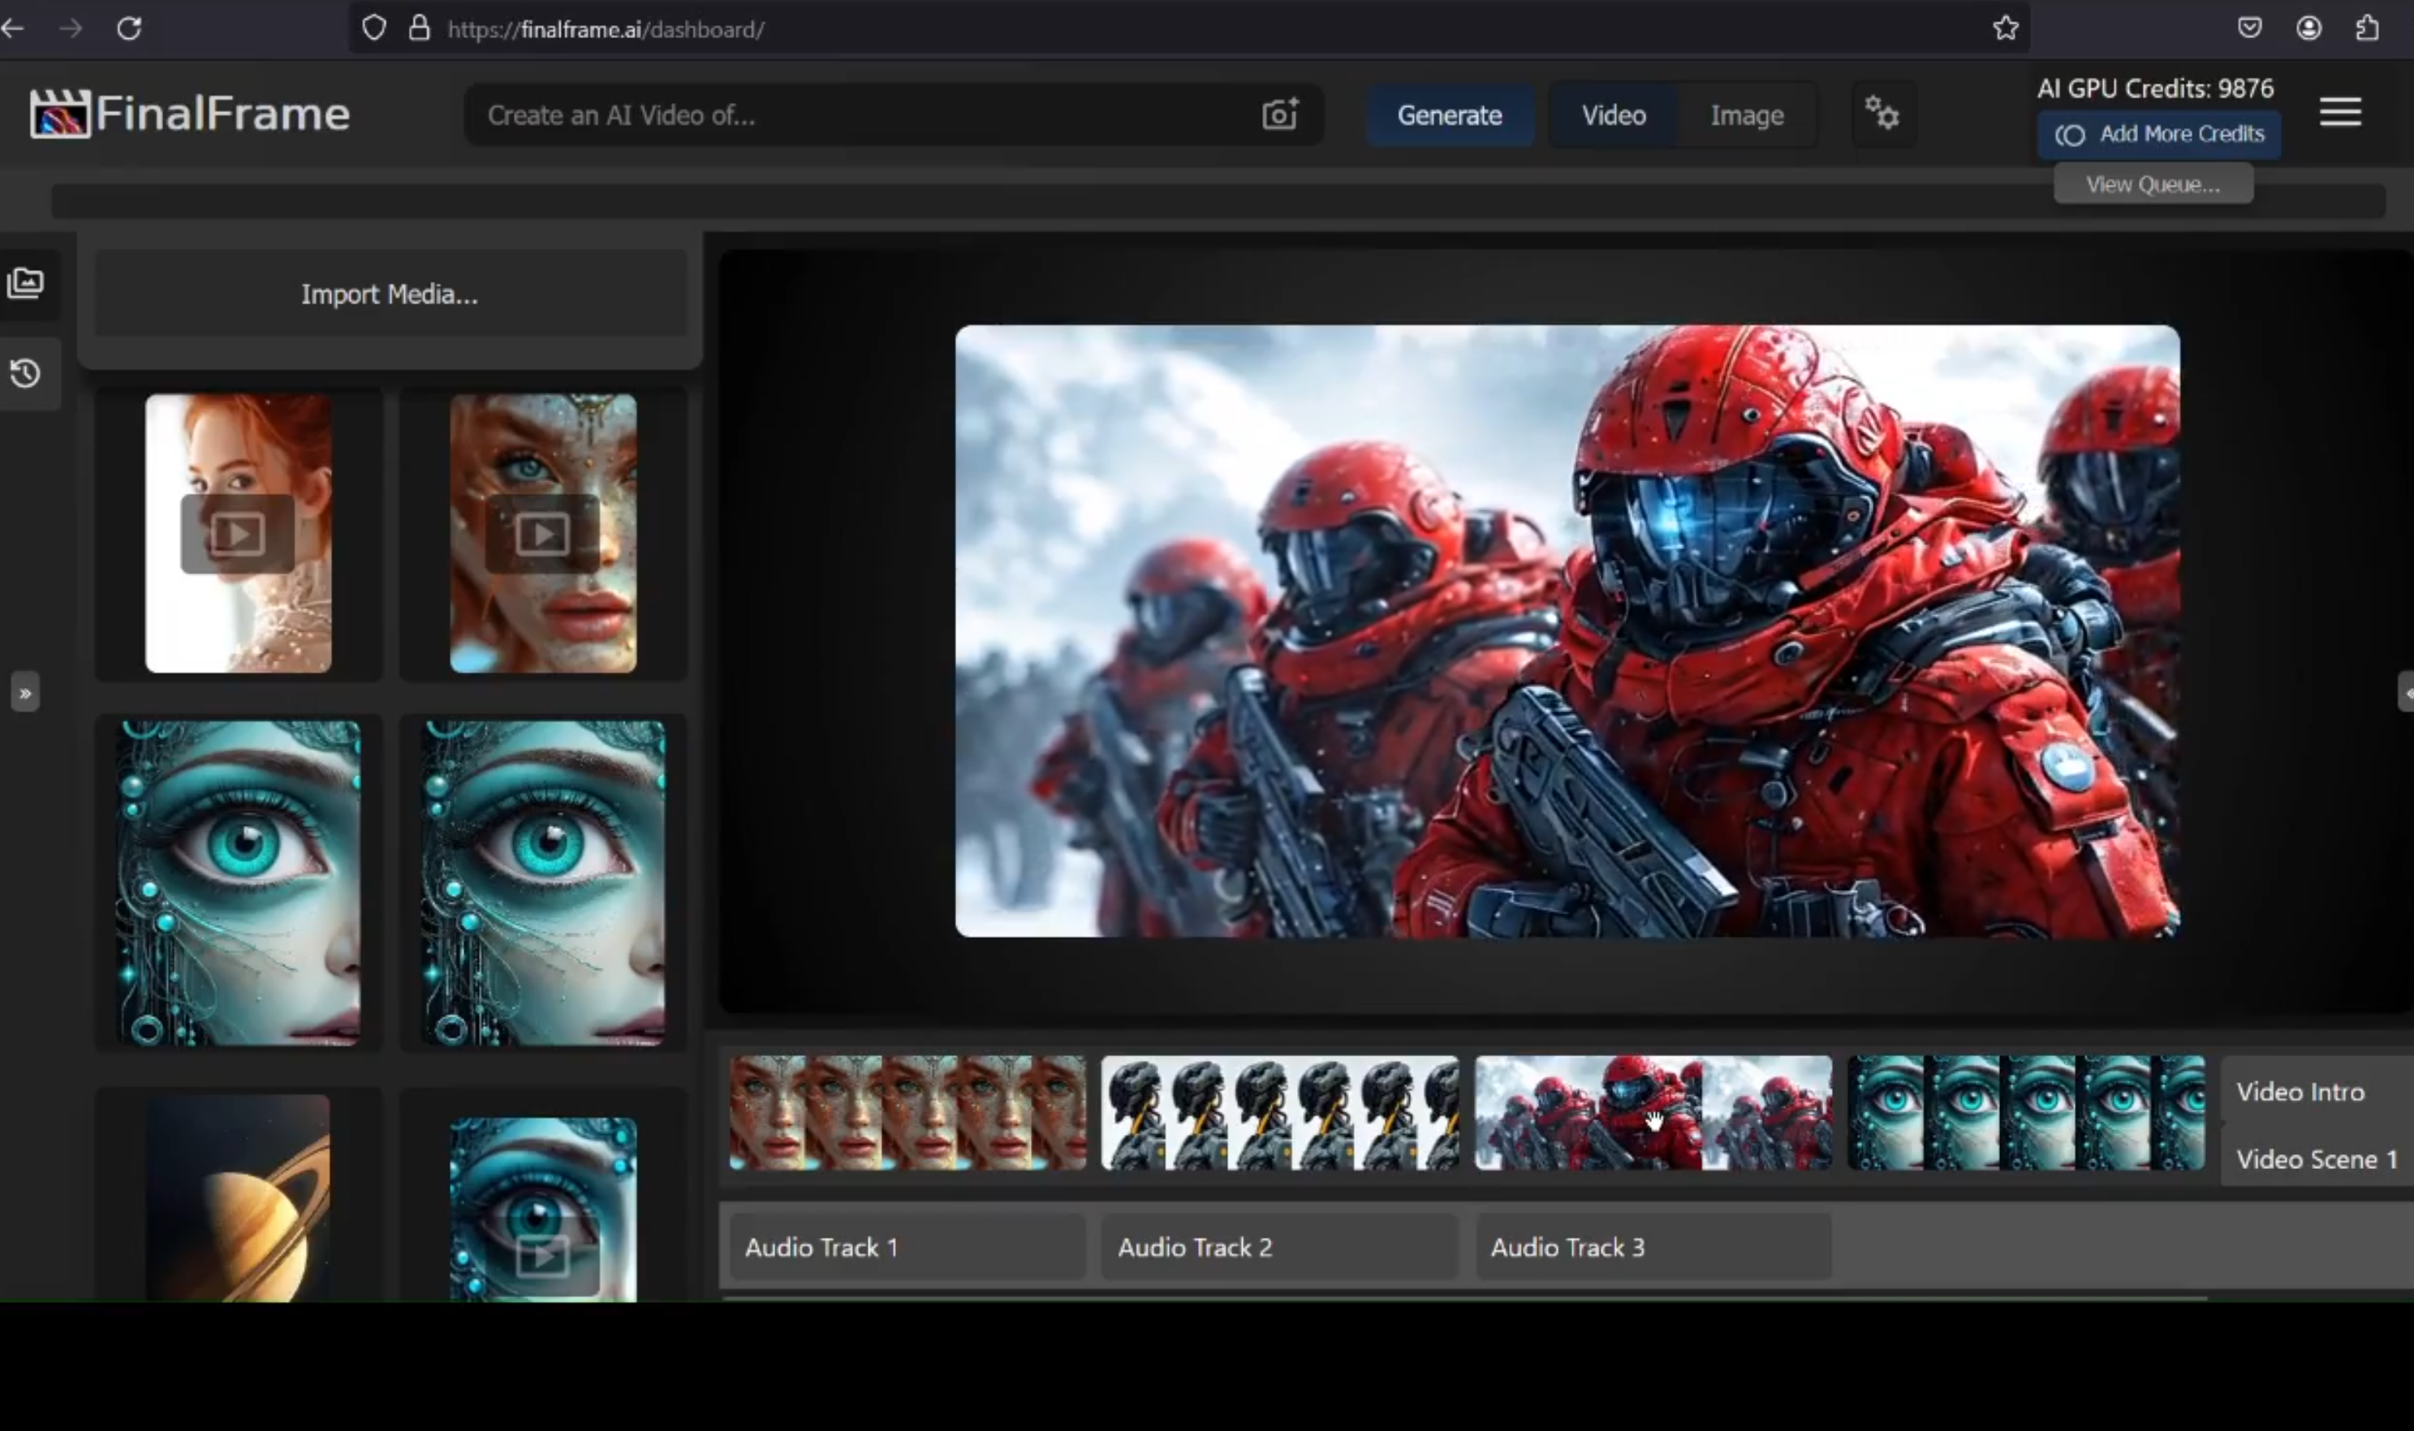The height and width of the screenshot is (1431, 2414).
Task: Select the red soldiers timeline clip
Action: [1652, 1113]
